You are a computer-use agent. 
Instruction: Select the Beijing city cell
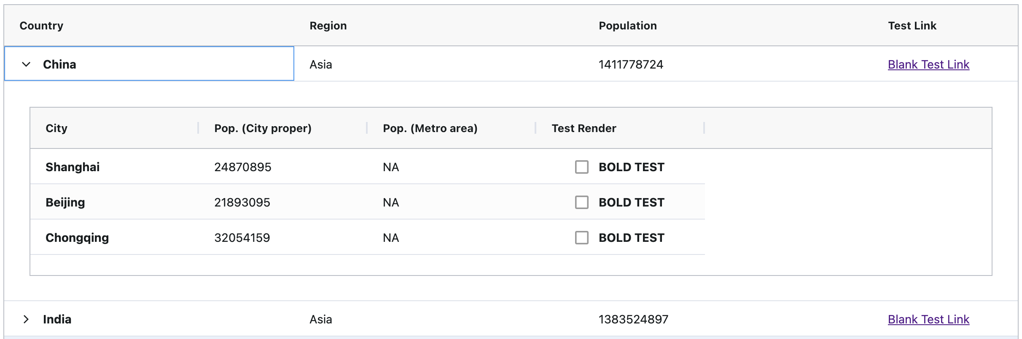click(65, 202)
